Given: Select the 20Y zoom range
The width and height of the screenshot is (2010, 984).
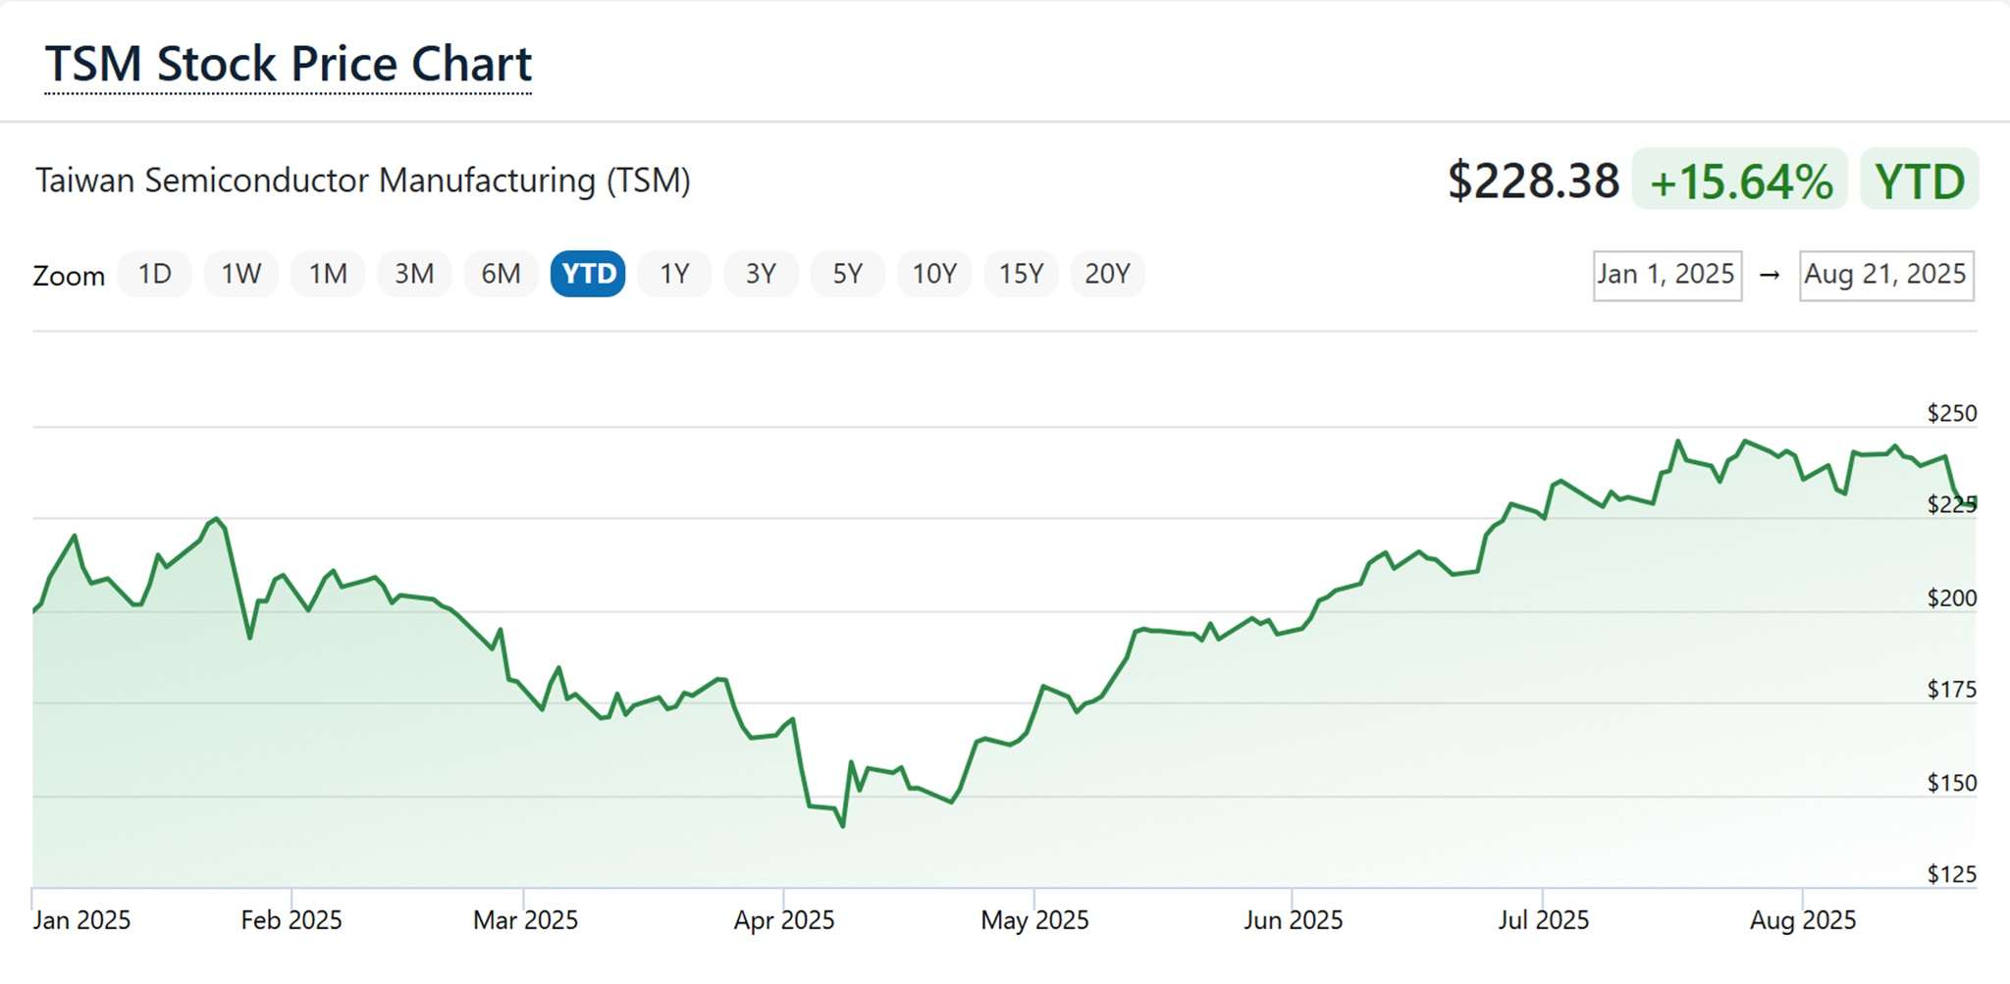Looking at the screenshot, I should click(x=1107, y=274).
